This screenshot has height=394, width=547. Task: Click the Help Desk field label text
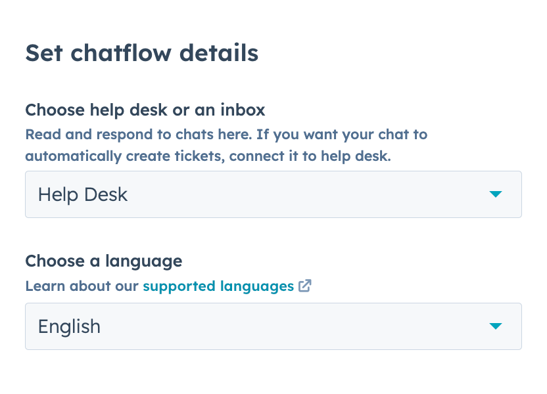coord(82,194)
